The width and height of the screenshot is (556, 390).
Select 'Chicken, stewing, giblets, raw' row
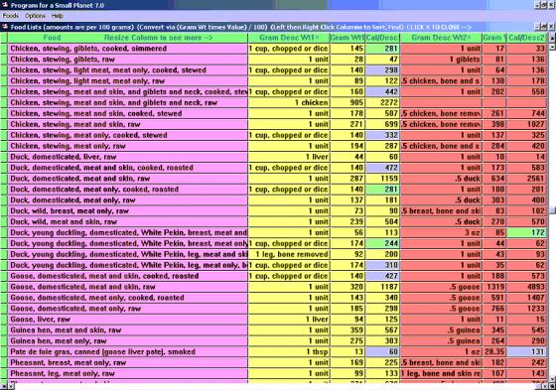[x=128, y=60]
